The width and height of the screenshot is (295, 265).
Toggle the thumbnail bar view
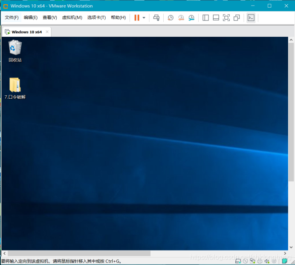pos(216,18)
